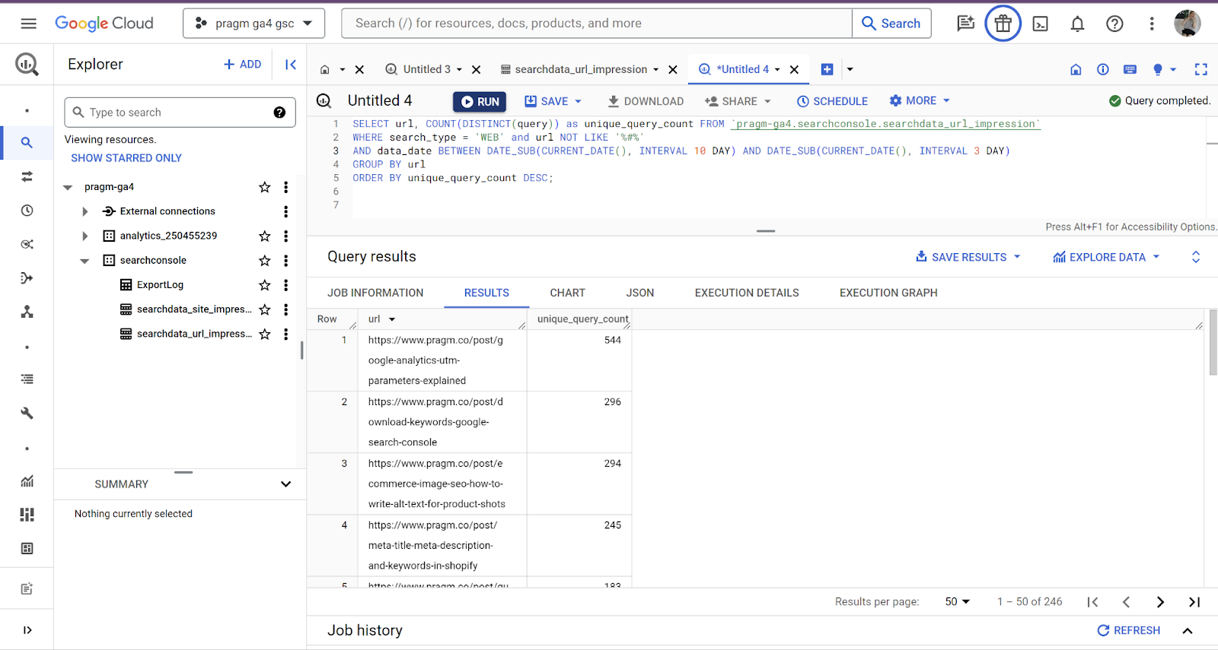Image resolution: width=1218 pixels, height=650 pixels.
Task: Open Scheduled queries clock icon in sidebar
Action: (27, 211)
